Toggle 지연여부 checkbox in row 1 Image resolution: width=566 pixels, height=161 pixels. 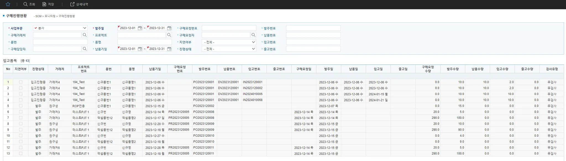(21, 82)
